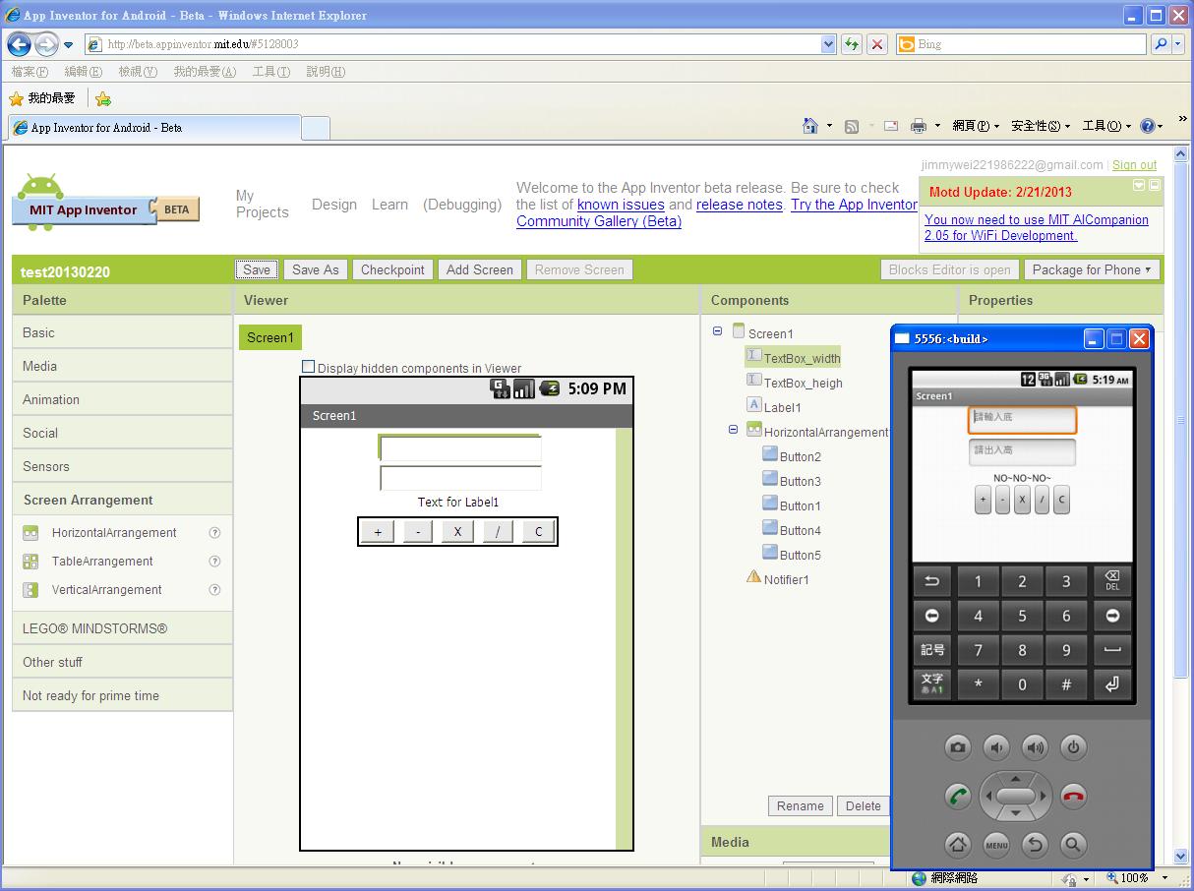Click the IE back navigation button

[x=19, y=44]
